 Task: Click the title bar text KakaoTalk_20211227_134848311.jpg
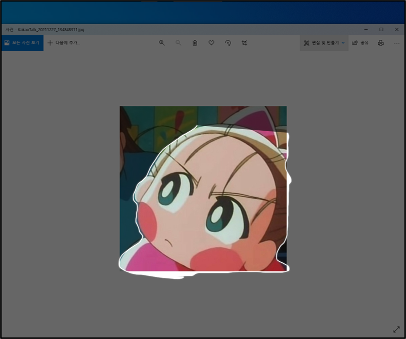(x=51, y=30)
